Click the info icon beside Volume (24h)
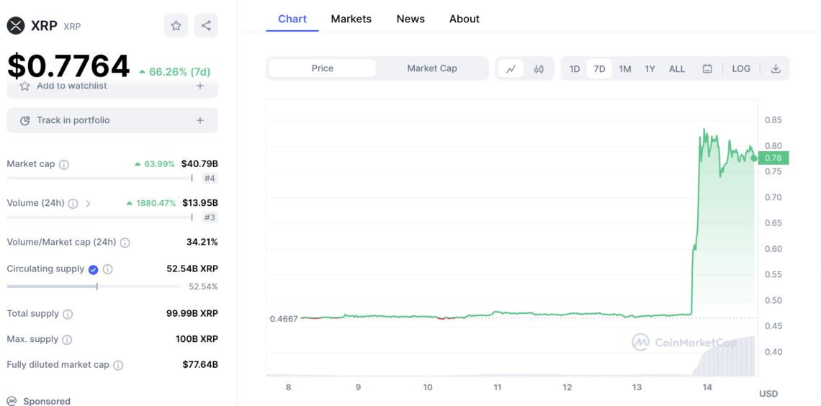 (x=73, y=204)
